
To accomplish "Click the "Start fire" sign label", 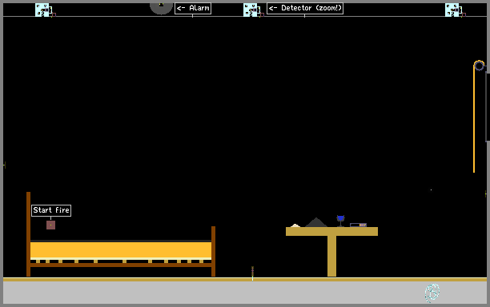I will pyautogui.click(x=51, y=210).
